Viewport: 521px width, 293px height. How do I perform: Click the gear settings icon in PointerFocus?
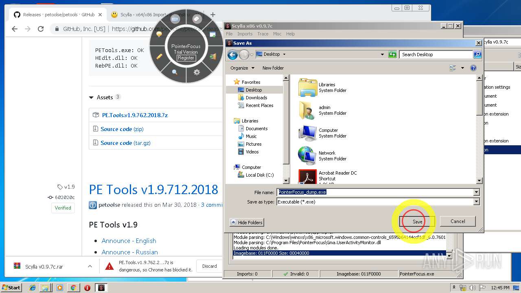pyautogui.click(x=197, y=72)
